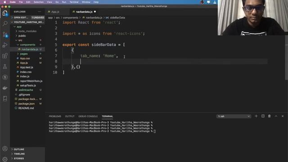Open the Terminal menu in menu bar
The height and width of the screenshot is (162, 288).
click(x=74, y=2)
